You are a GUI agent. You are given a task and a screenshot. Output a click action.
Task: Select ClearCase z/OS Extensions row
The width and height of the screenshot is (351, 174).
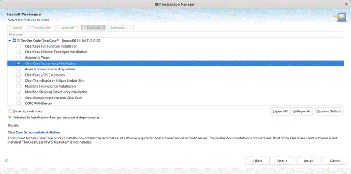175,75
